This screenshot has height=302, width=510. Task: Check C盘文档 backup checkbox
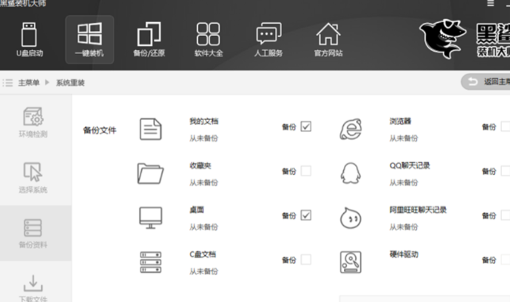pos(306,259)
